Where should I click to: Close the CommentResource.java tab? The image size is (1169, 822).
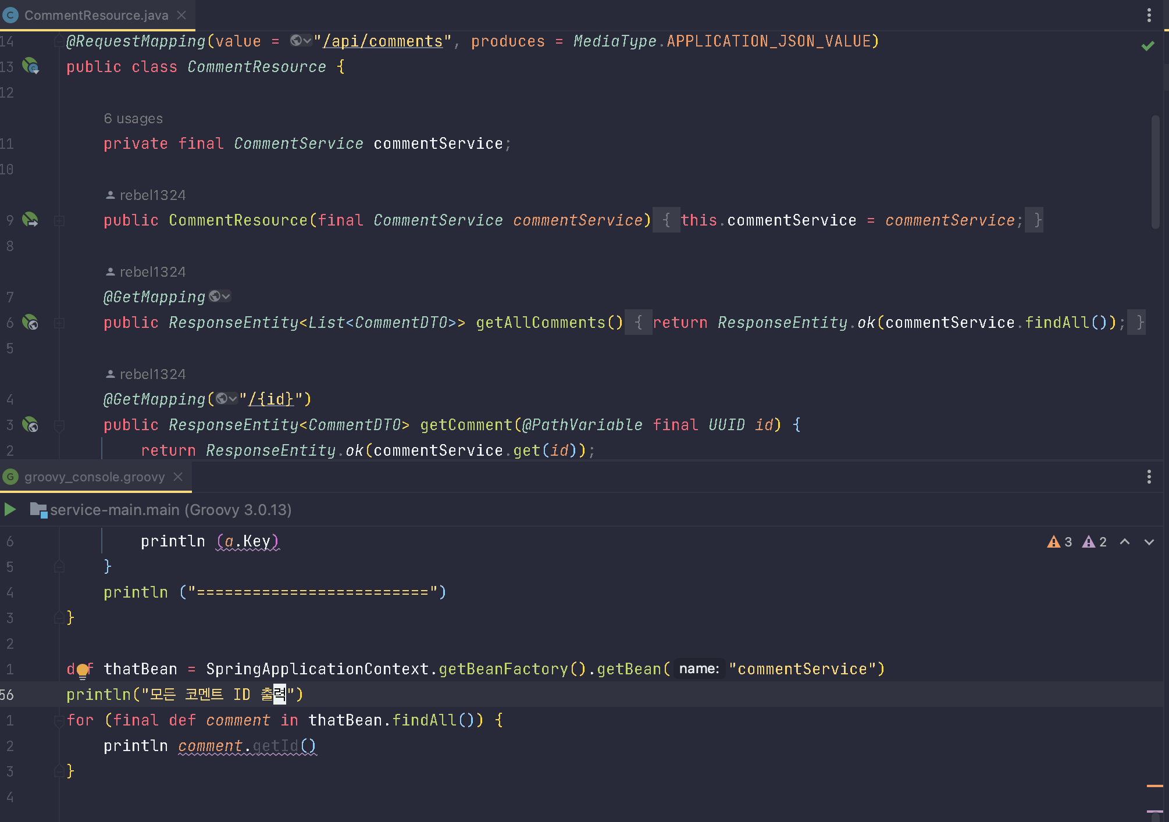click(182, 15)
